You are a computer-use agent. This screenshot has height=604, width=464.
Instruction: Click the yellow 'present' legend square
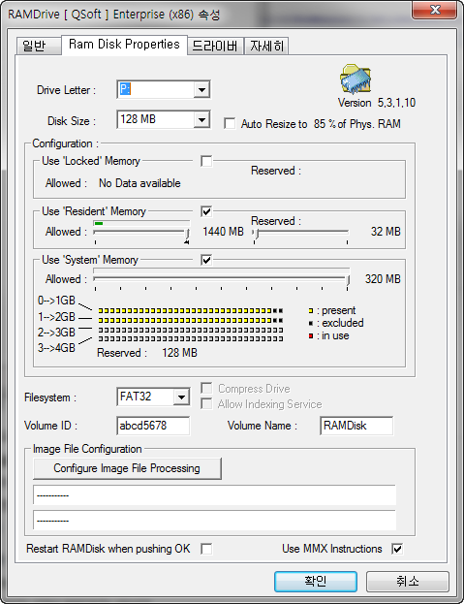[x=311, y=310]
